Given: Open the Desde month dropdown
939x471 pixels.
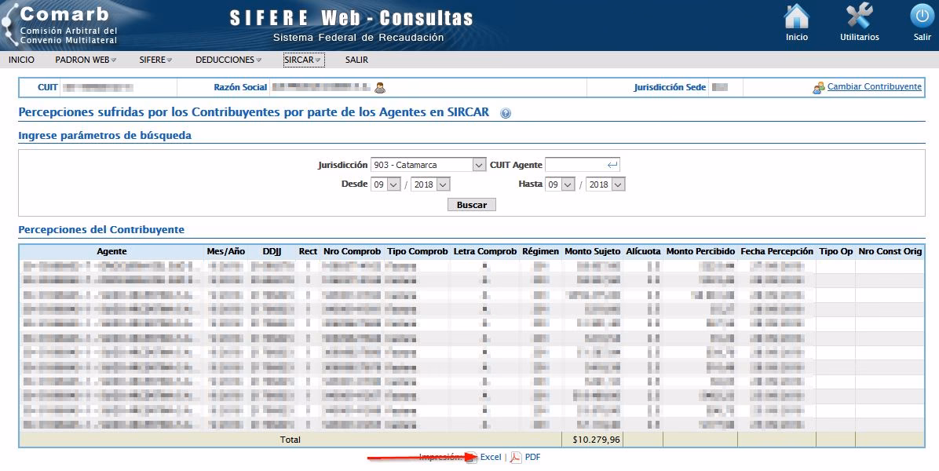Looking at the screenshot, I should tap(385, 184).
